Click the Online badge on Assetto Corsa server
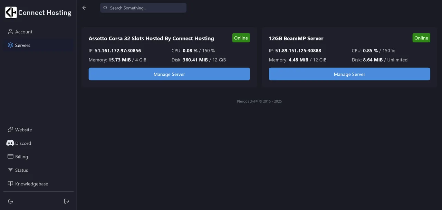 pos(241,38)
